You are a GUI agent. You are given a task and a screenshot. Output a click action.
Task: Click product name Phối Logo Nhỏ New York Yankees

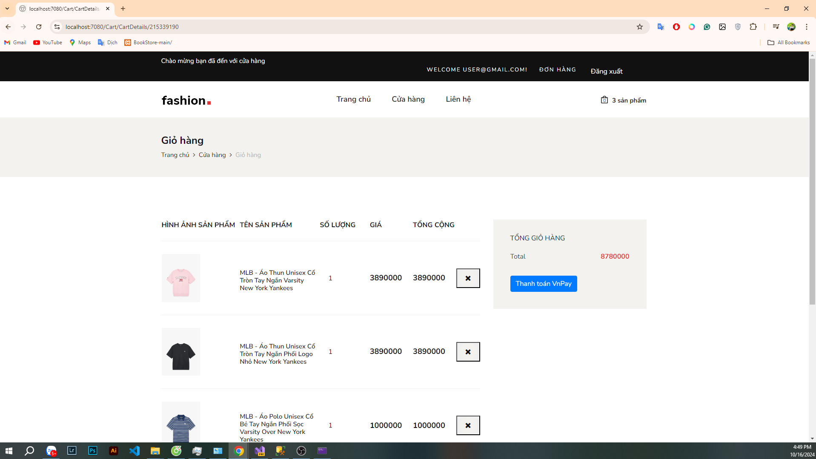278,354
